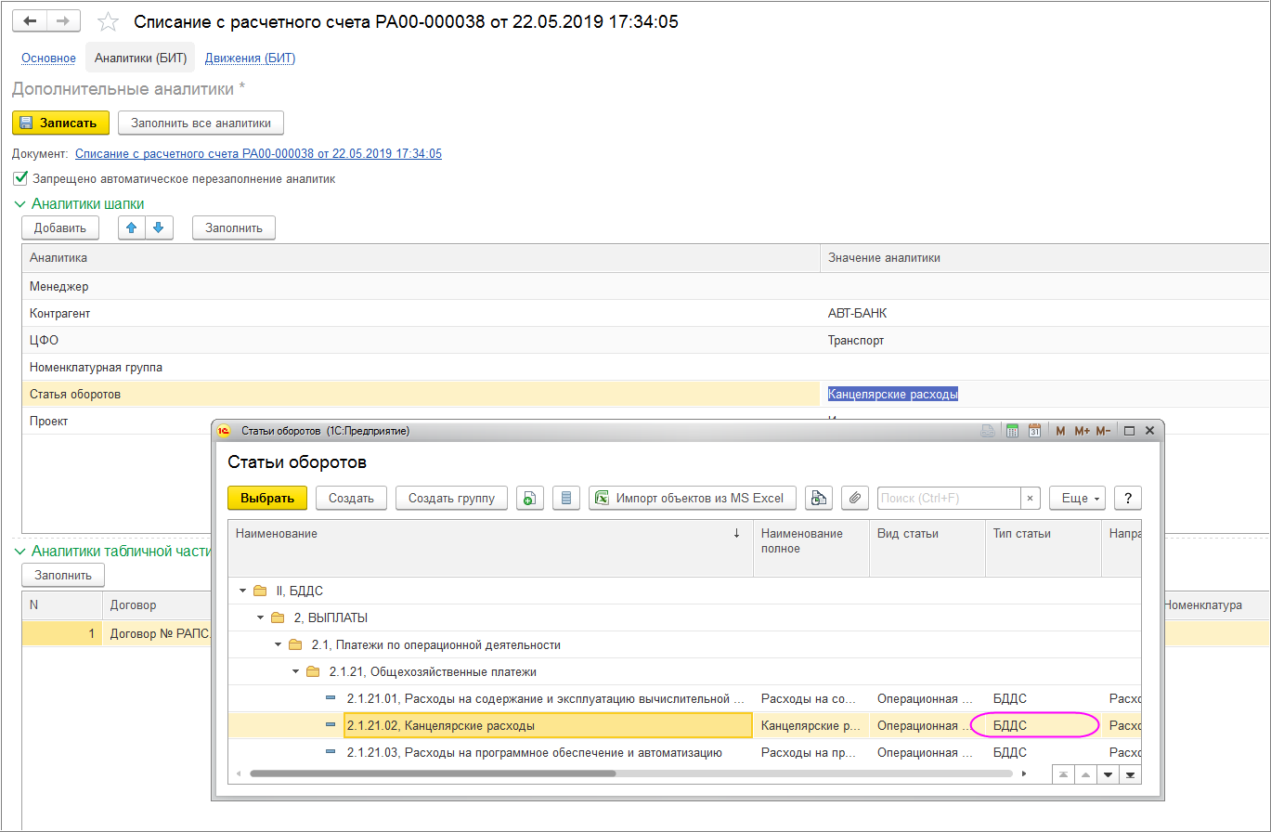This screenshot has height=832, width=1271.
Task: Click the 1C logo icon of the Статьи оборотов window
Action: click(x=223, y=431)
